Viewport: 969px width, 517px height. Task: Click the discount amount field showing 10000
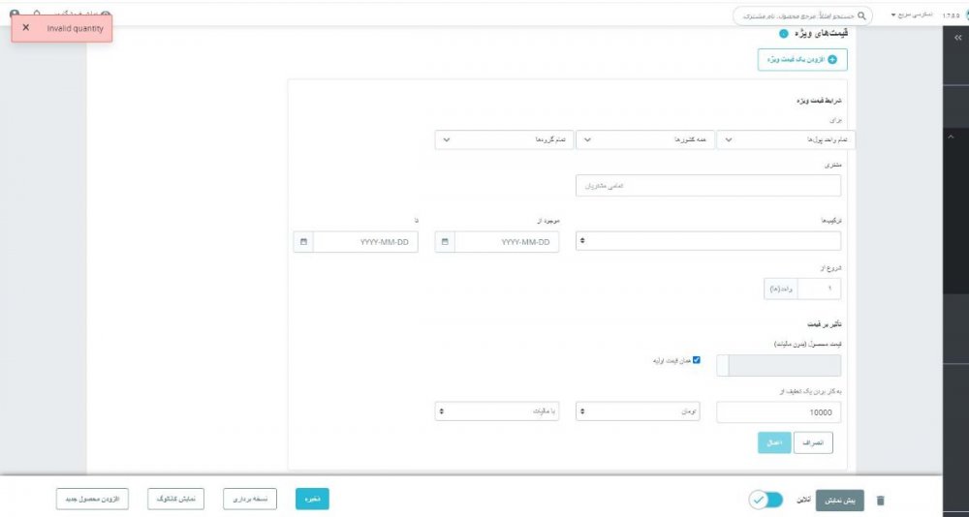click(x=778, y=412)
